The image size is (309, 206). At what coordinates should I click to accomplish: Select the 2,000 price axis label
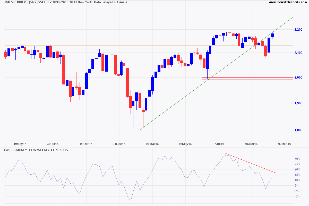(299, 78)
